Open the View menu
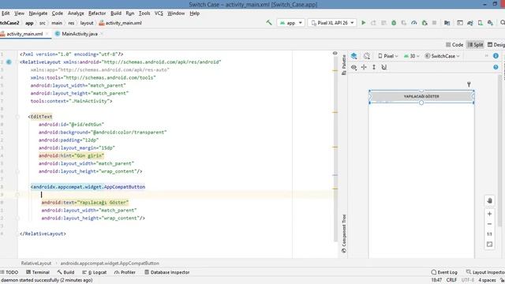 (x=19, y=13)
